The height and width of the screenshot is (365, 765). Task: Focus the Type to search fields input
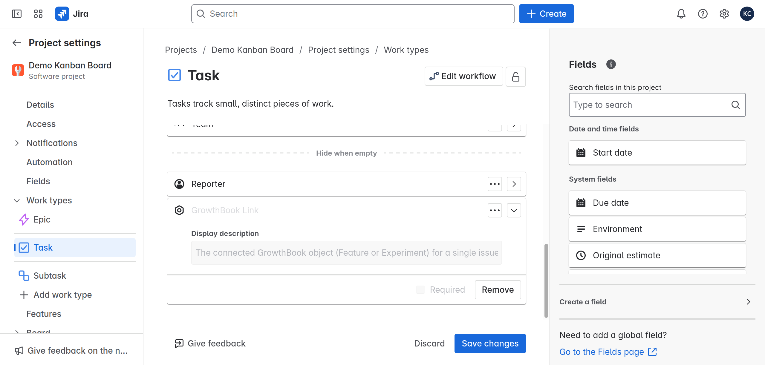click(x=657, y=105)
